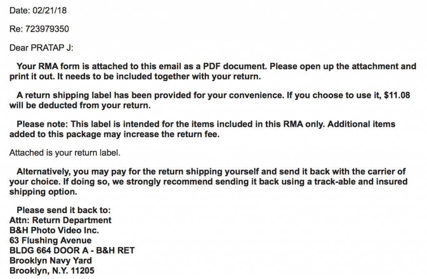This screenshot has width=427, height=279.
Task: Click the Attn: Return Department line
Action: pyautogui.click(x=60, y=220)
